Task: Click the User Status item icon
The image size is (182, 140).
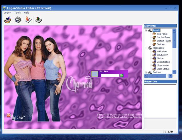Action: pos(154,69)
